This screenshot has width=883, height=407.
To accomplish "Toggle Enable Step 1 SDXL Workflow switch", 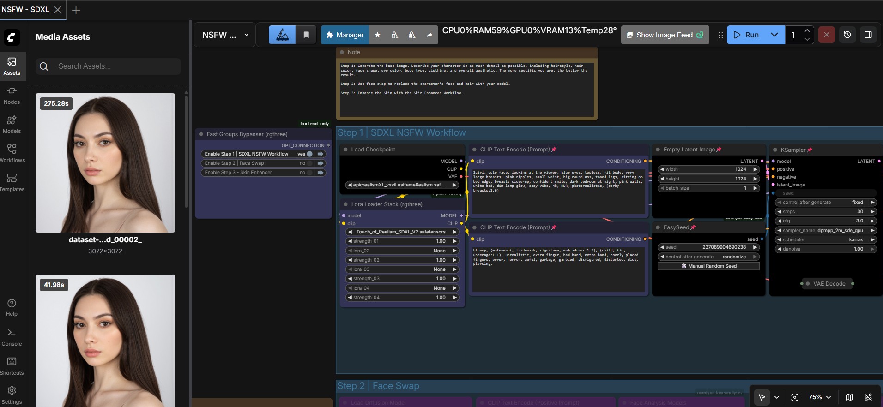I will pyautogui.click(x=310, y=154).
